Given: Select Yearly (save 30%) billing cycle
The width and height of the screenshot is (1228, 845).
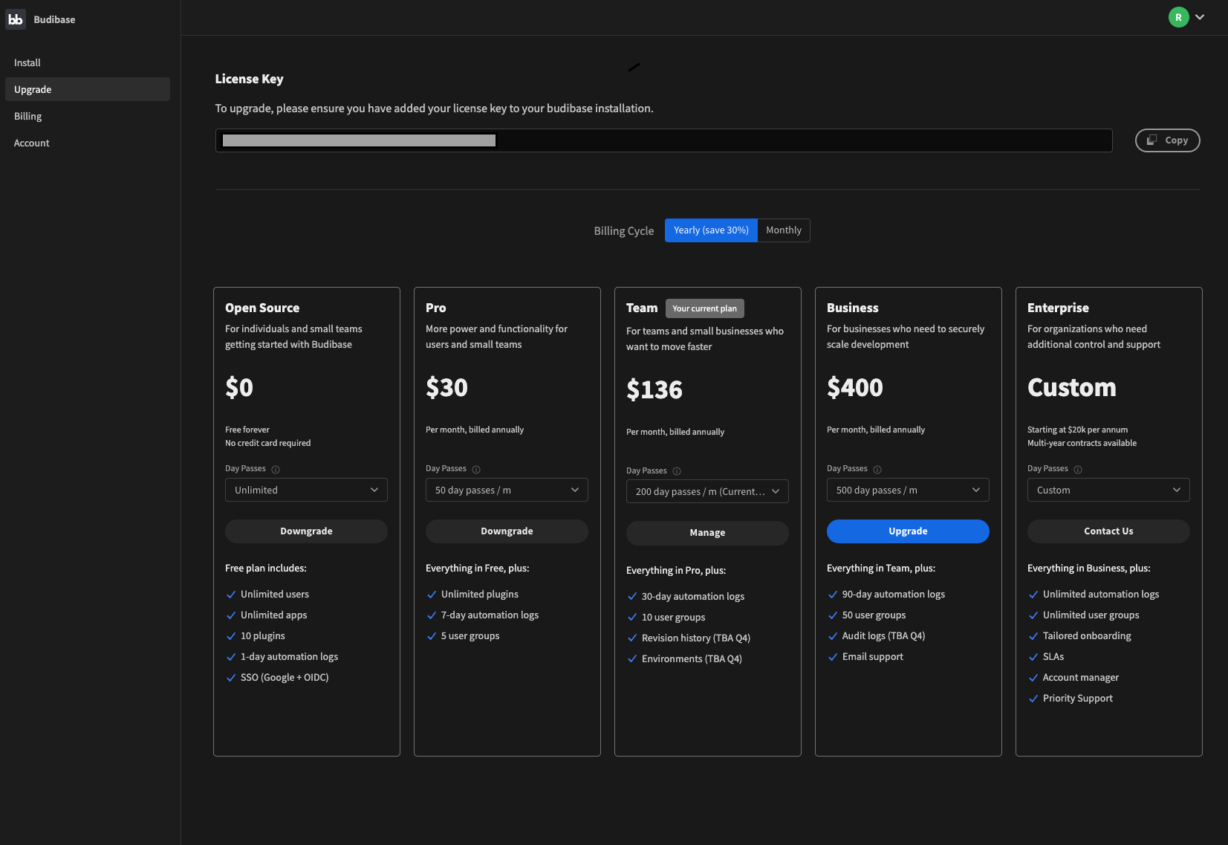Looking at the screenshot, I should (x=711, y=230).
